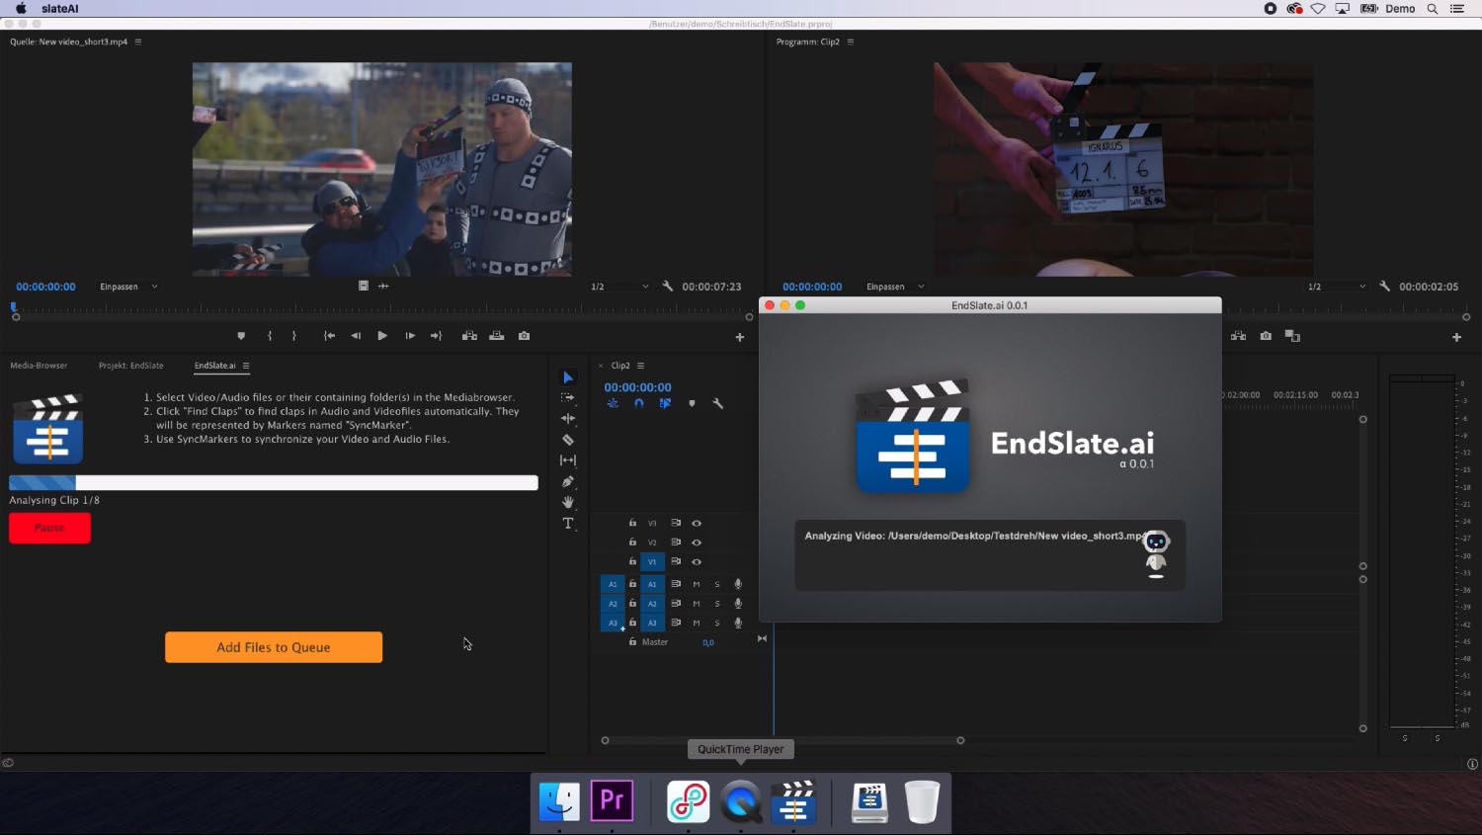Select the Razor tool

(568, 440)
